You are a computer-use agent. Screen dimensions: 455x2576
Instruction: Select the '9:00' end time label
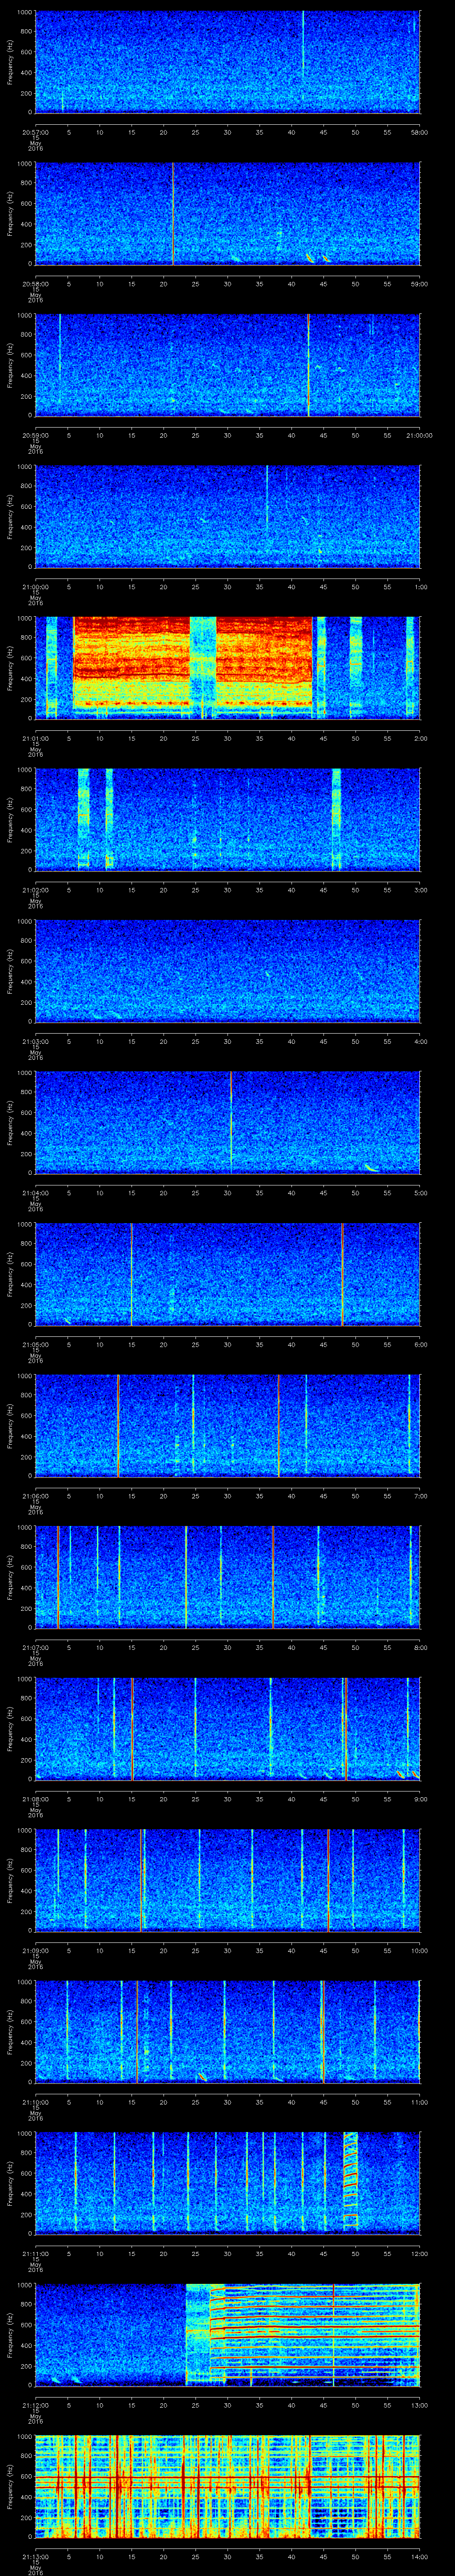click(421, 1799)
